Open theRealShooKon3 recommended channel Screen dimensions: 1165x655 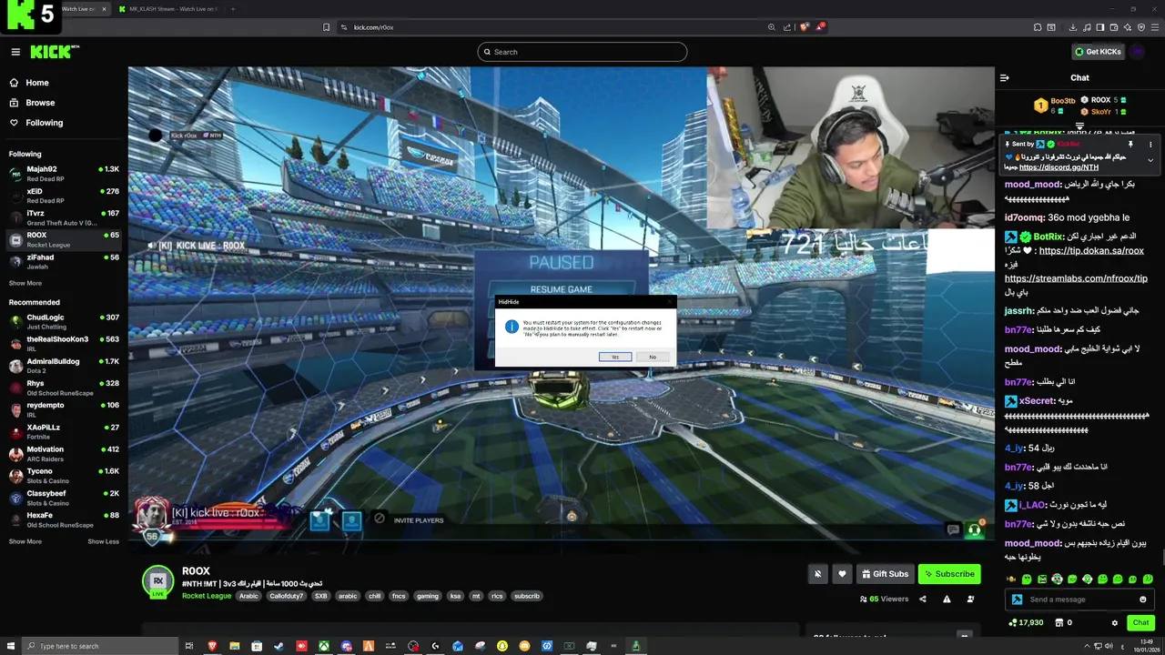64,343
